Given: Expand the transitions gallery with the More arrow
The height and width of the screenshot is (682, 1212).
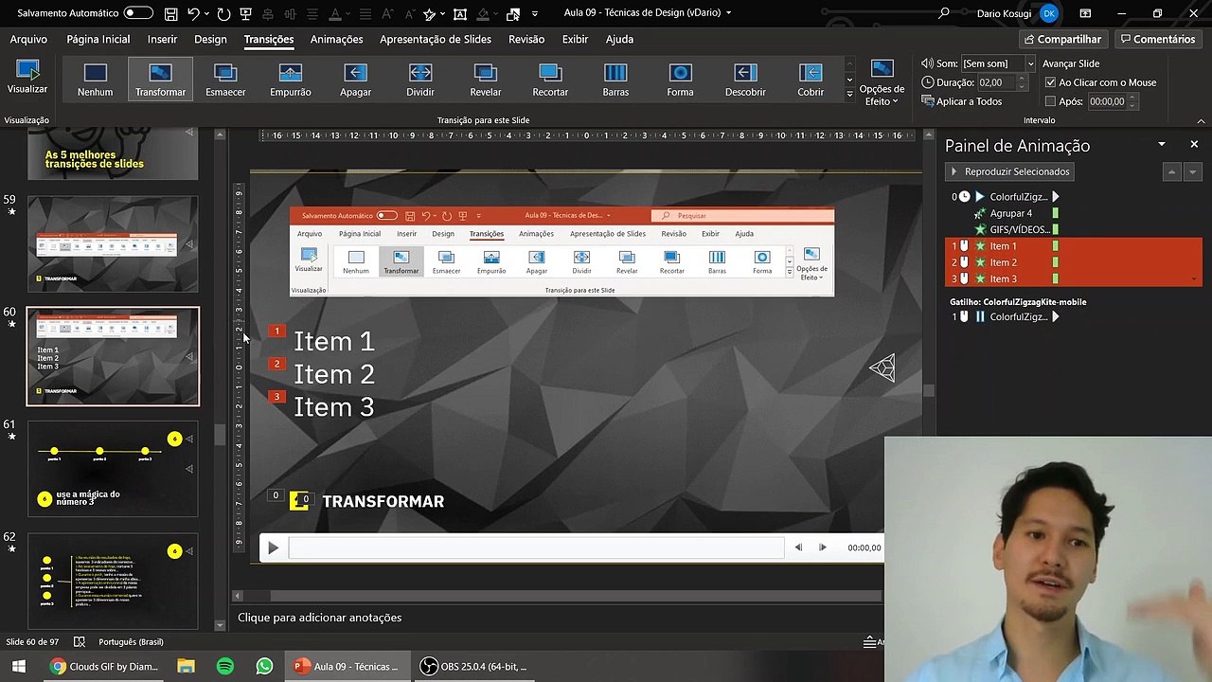Looking at the screenshot, I should (849, 95).
